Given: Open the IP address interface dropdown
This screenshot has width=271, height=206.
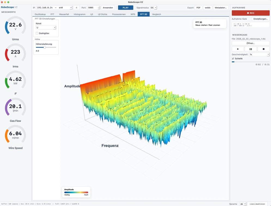Looking at the screenshot, I should [54, 8].
